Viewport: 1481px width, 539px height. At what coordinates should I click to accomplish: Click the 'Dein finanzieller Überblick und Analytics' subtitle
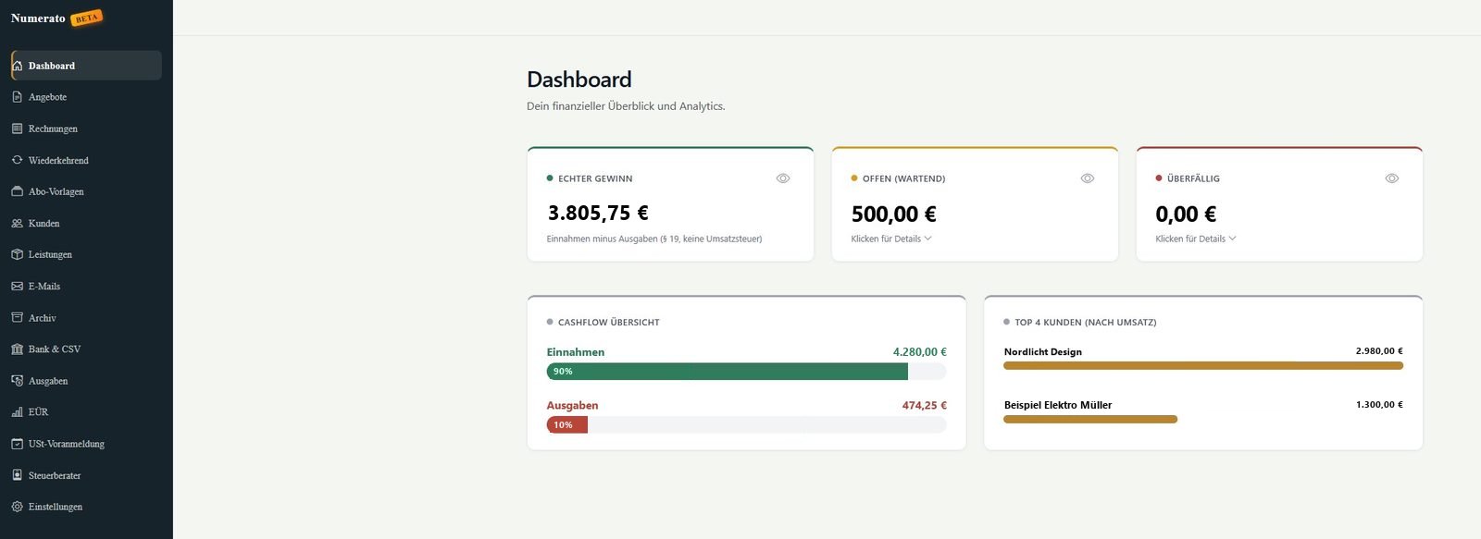[x=626, y=106]
